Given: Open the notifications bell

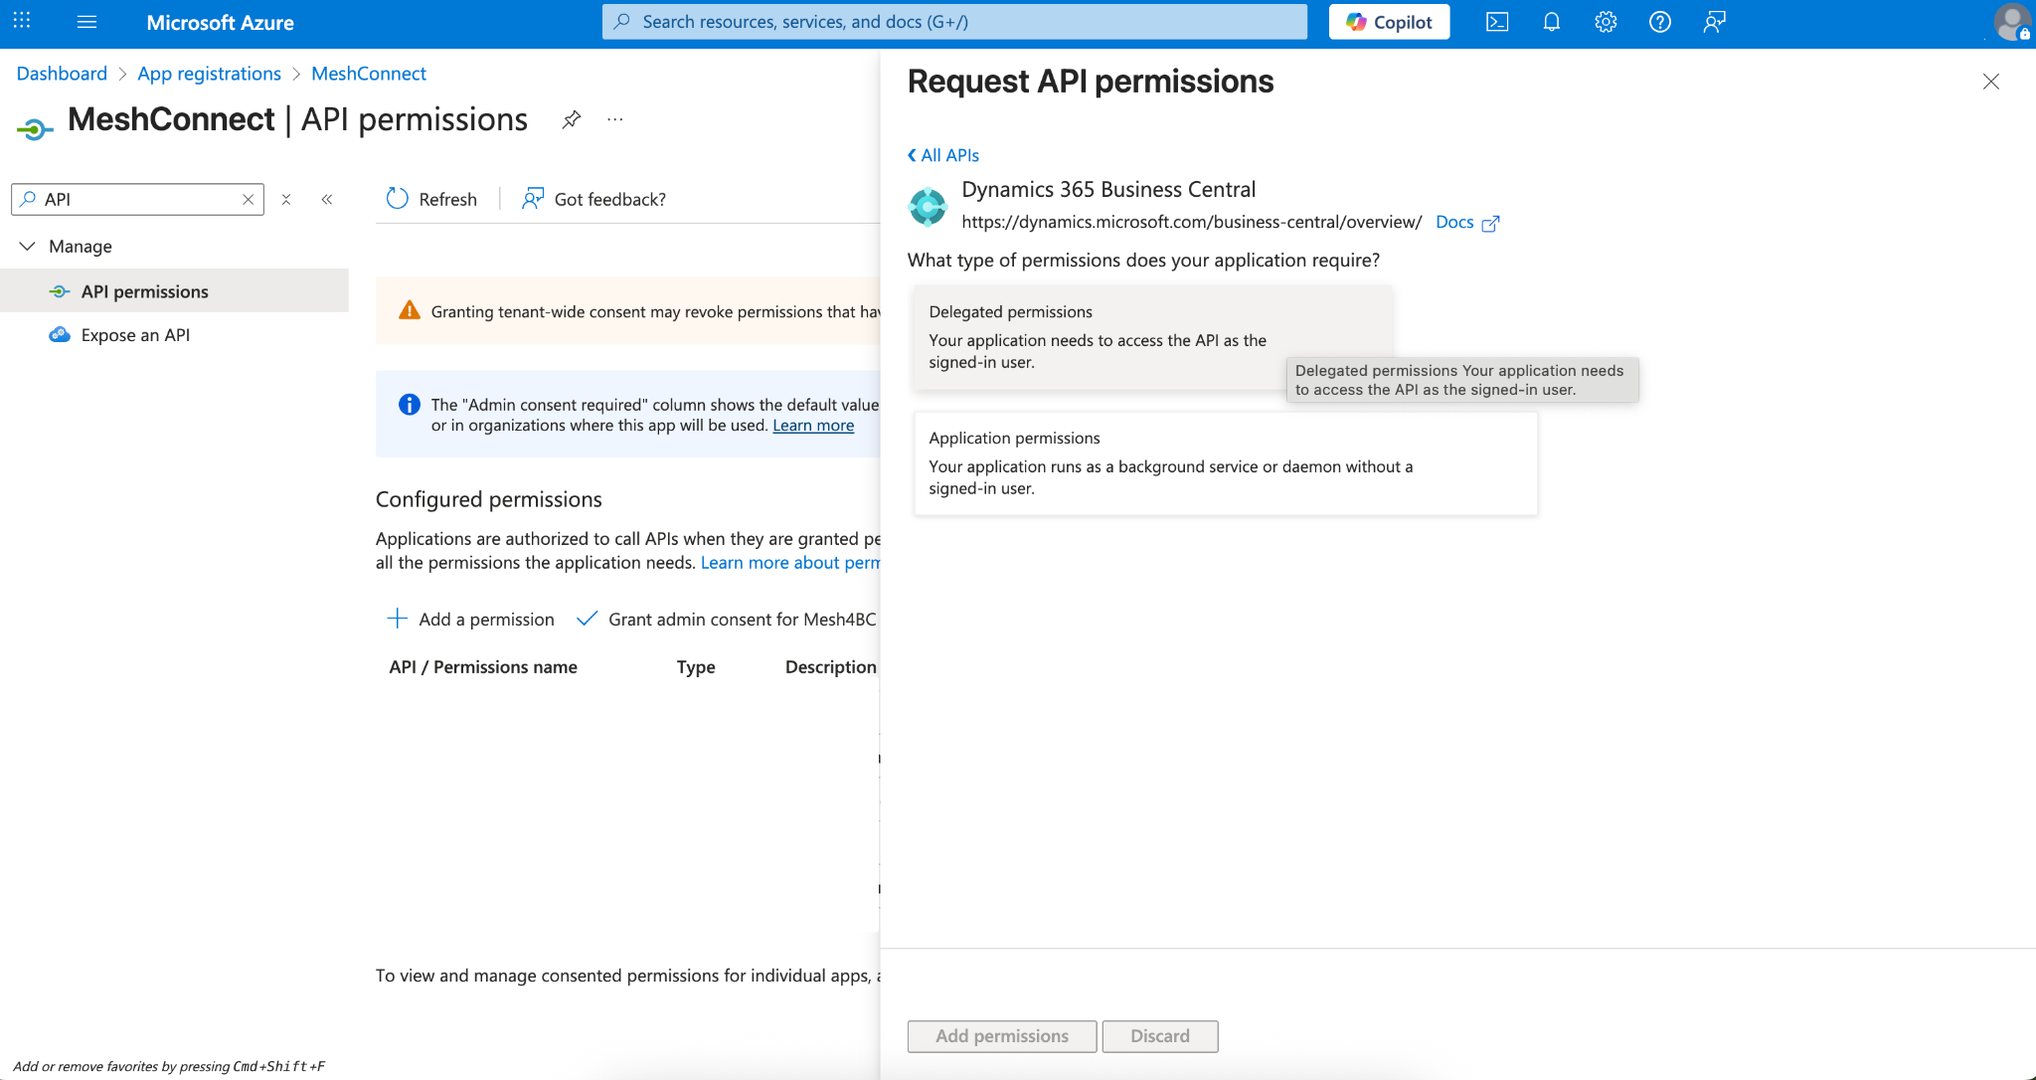Looking at the screenshot, I should click(x=1552, y=22).
